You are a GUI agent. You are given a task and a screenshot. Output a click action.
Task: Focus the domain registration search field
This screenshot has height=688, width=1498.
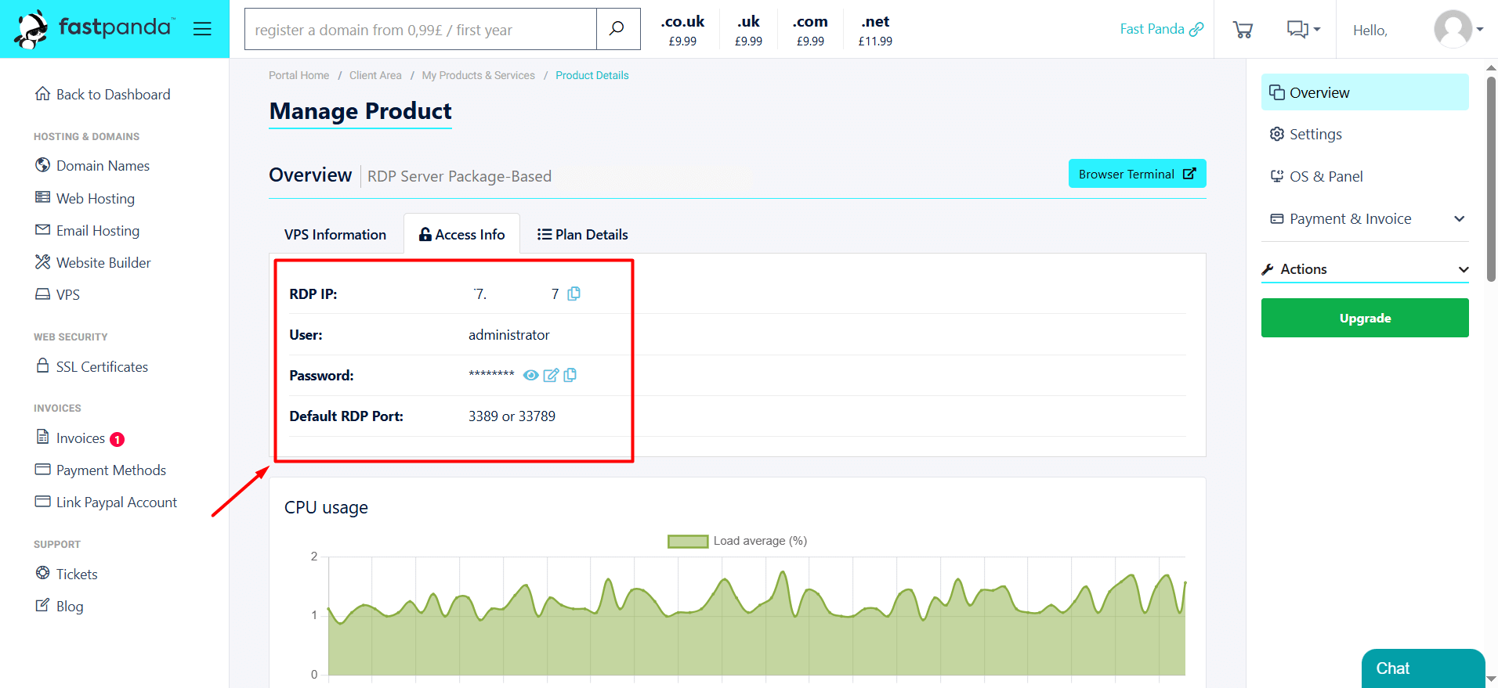[x=421, y=30]
